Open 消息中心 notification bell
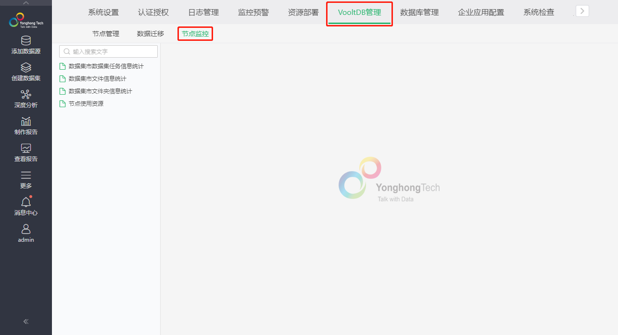Viewport: 618px width, 335px height. click(x=26, y=202)
